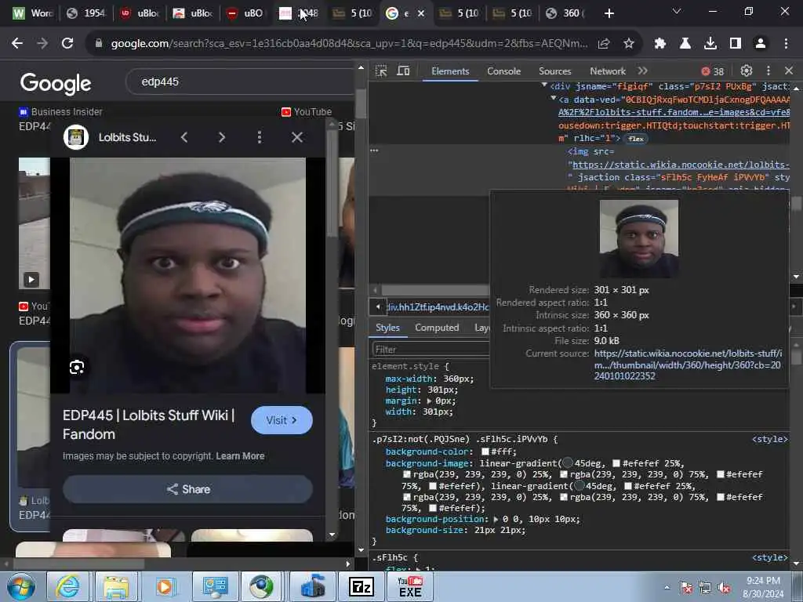Go to the previous image in the preview panel
803x602 pixels.
[x=184, y=137]
